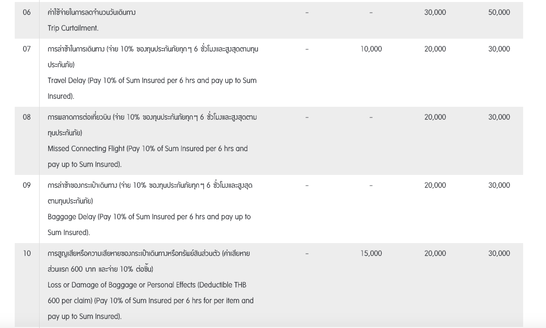Click the 30,000 amount in Trip Curtailment row
The width and height of the screenshot is (546, 328).
pyautogui.click(x=435, y=12)
